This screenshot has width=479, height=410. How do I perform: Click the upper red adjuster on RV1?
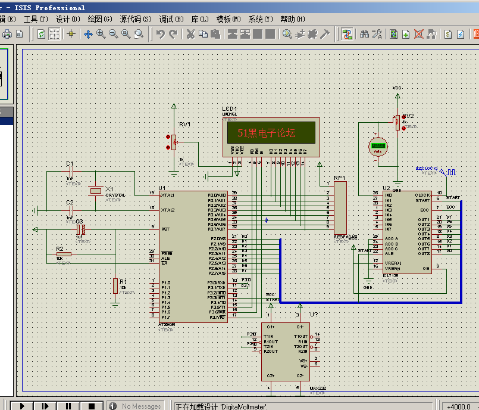(x=168, y=136)
